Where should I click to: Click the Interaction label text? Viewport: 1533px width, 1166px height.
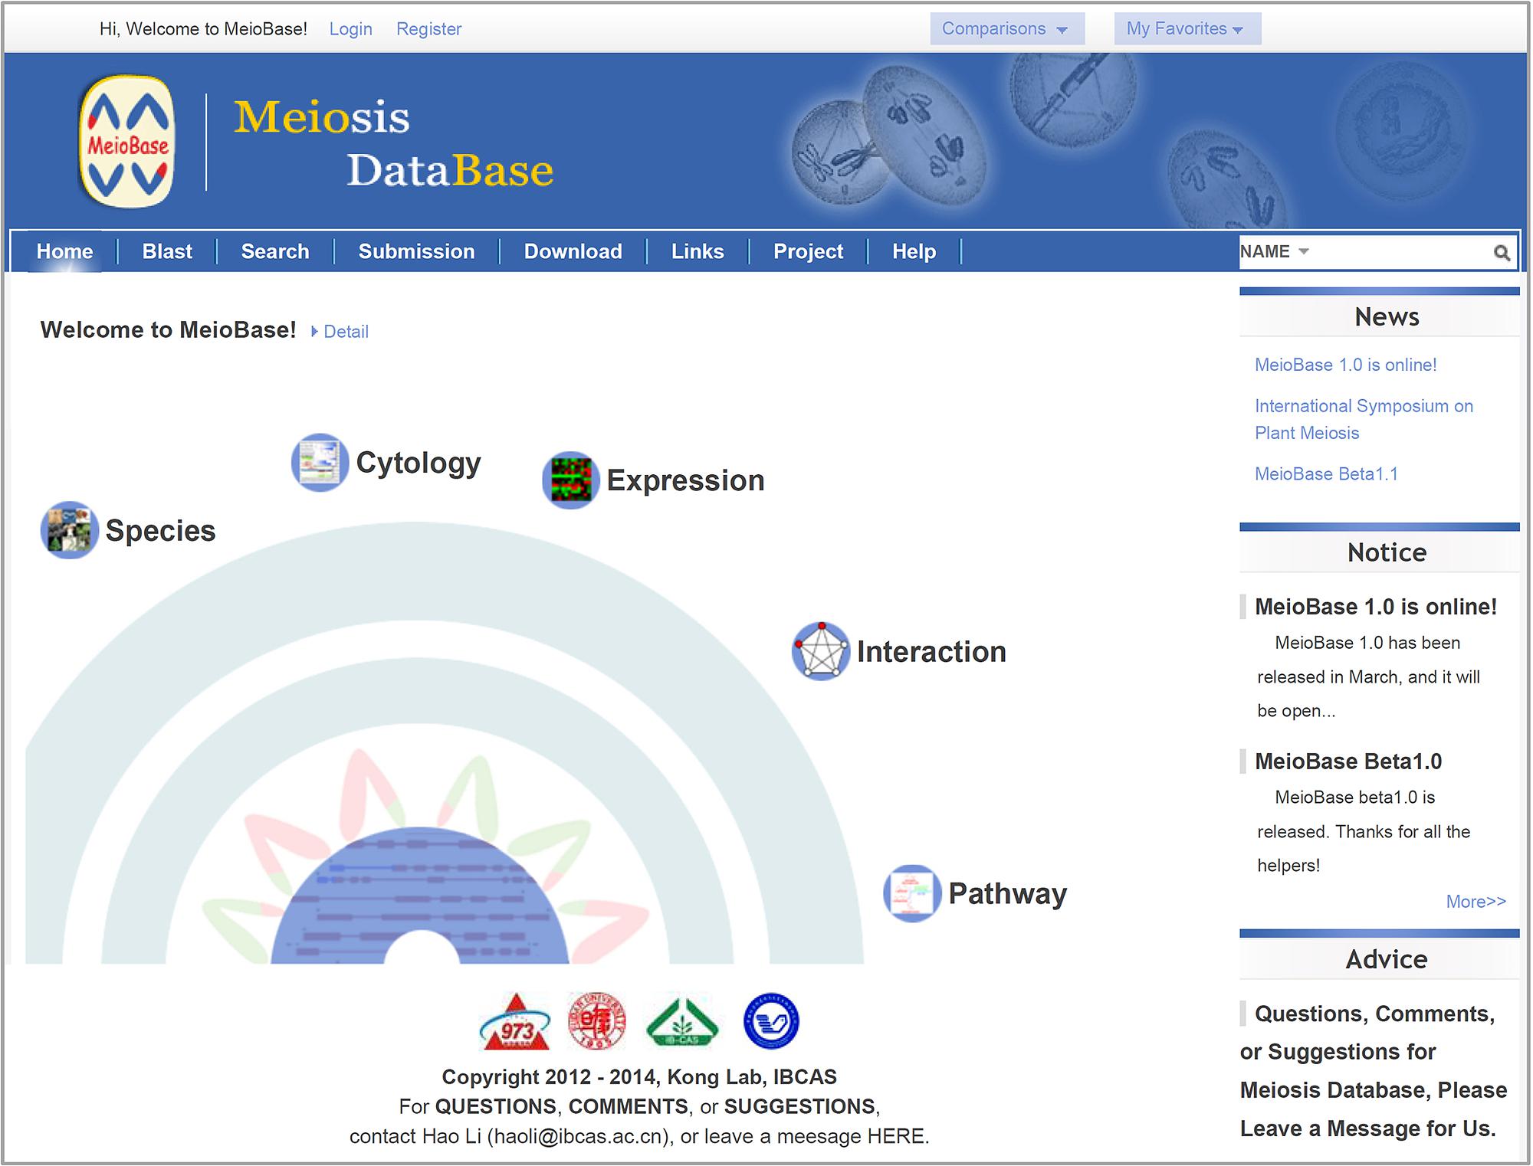coord(931,652)
